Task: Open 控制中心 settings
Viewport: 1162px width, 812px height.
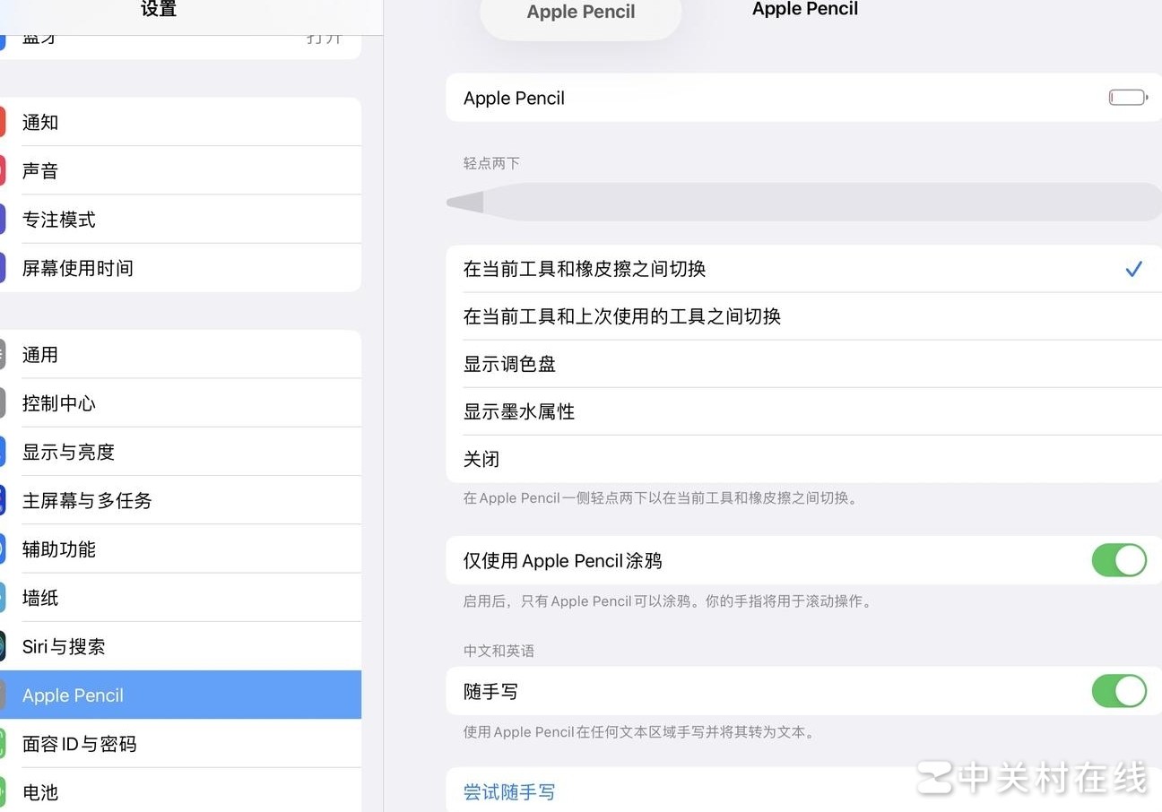Action: [59, 402]
